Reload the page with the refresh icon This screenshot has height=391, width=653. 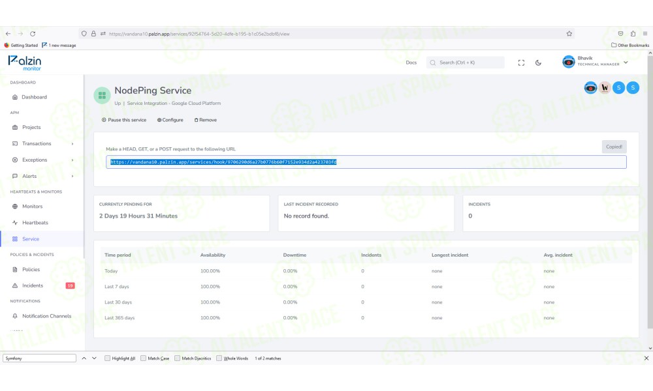33,34
